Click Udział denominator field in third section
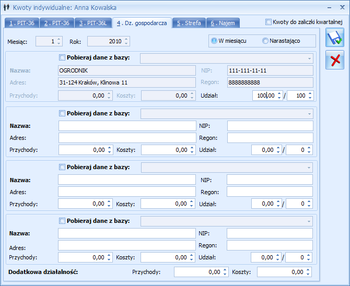350x286 pixels. point(299,204)
